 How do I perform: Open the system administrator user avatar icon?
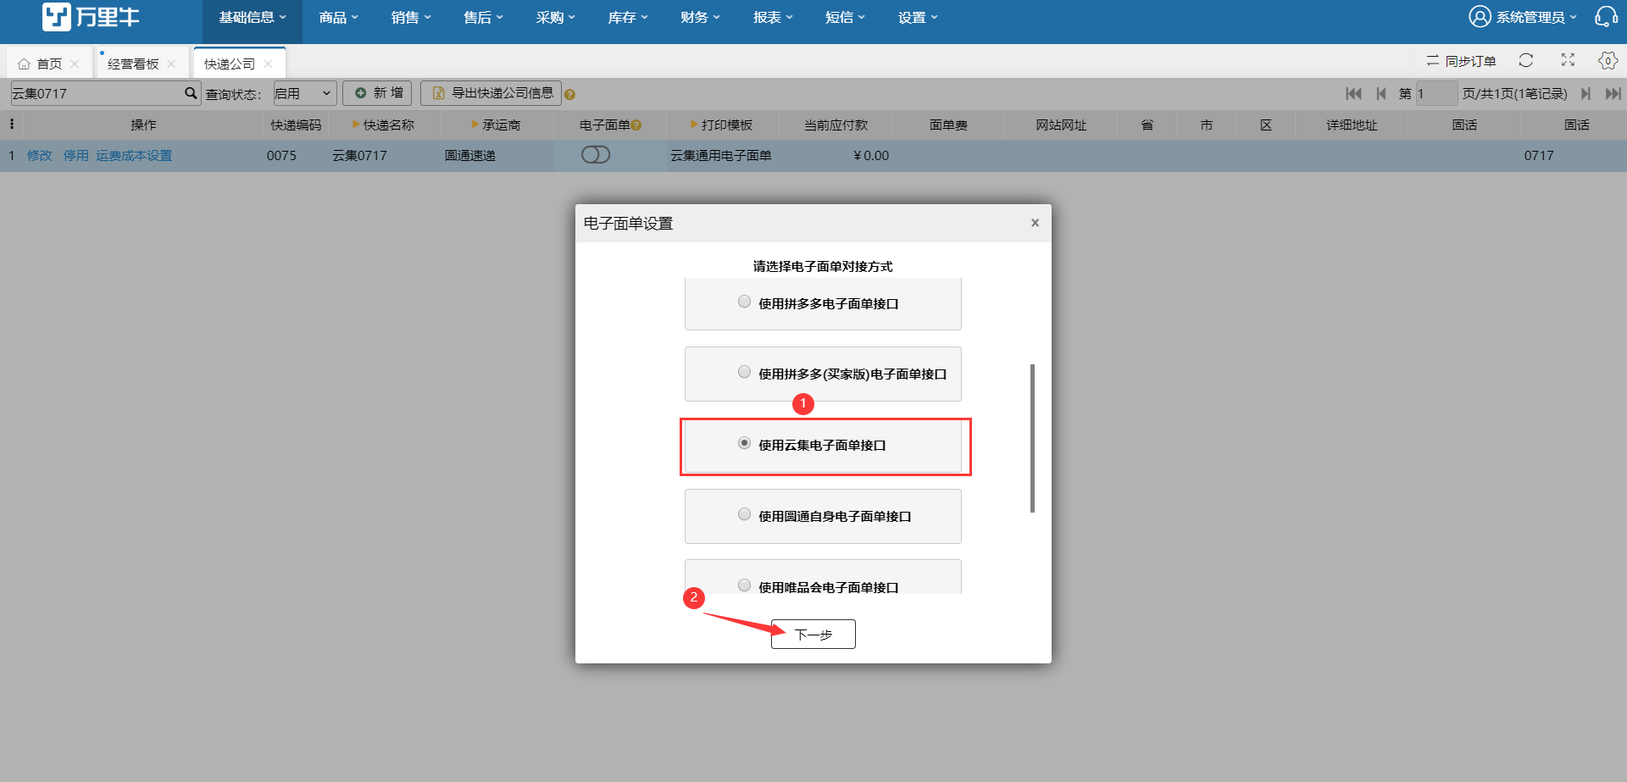[x=1480, y=17]
